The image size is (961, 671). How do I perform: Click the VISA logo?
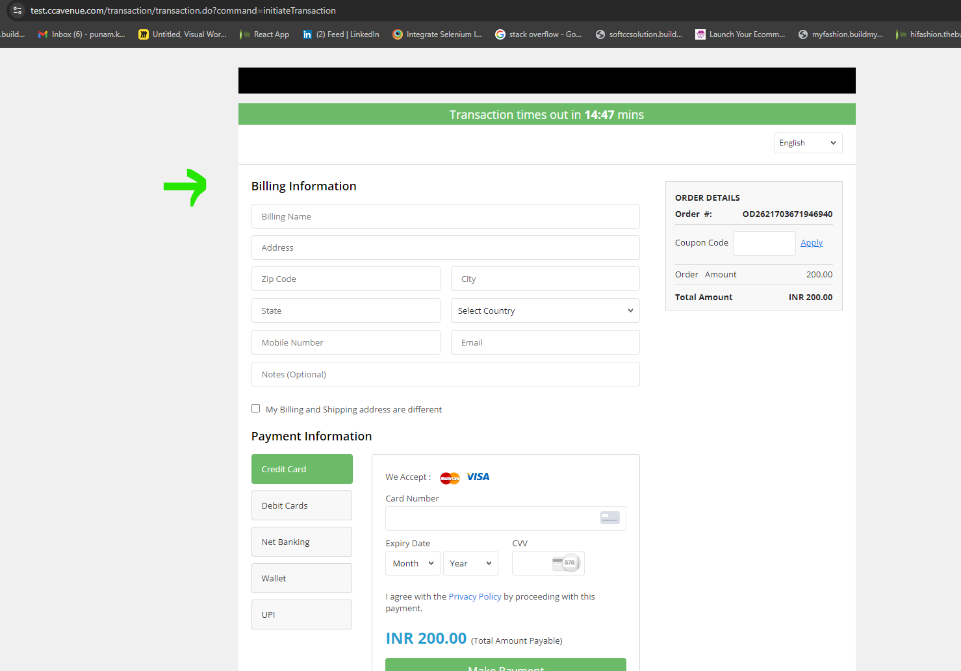coord(478,477)
